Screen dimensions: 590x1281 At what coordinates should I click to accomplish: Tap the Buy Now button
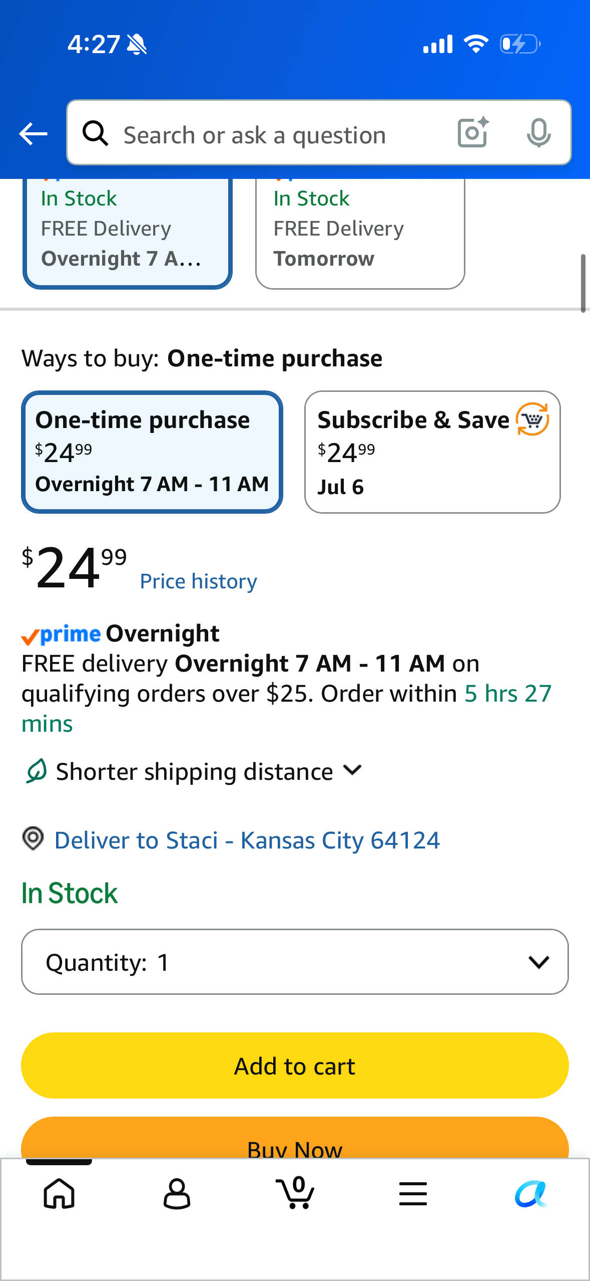[295, 1138]
